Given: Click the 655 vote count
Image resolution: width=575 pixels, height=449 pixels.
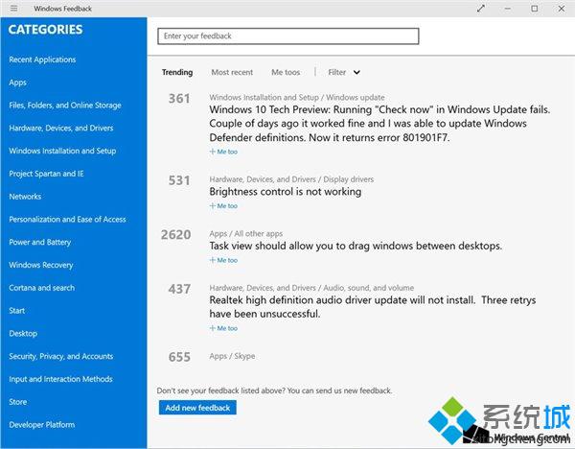Looking at the screenshot, I should pos(179,357).
